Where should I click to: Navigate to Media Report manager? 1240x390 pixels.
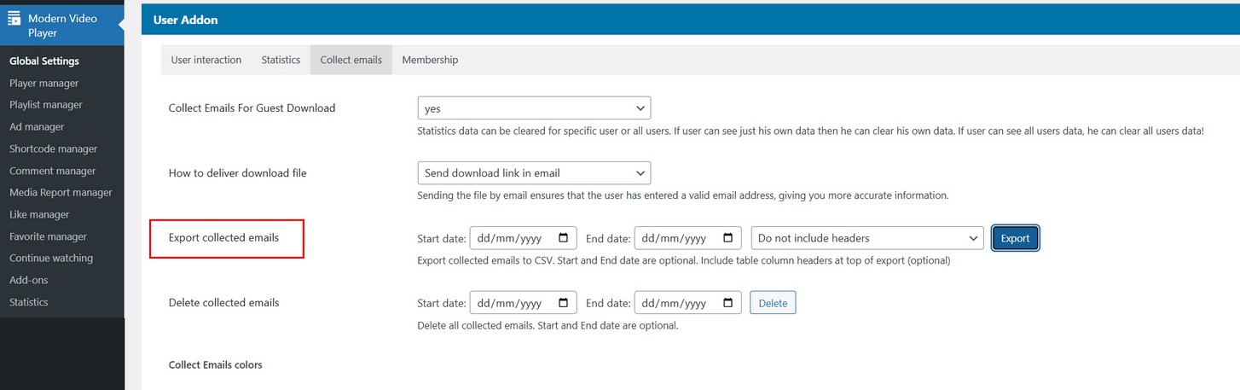[x=61, y=193]
